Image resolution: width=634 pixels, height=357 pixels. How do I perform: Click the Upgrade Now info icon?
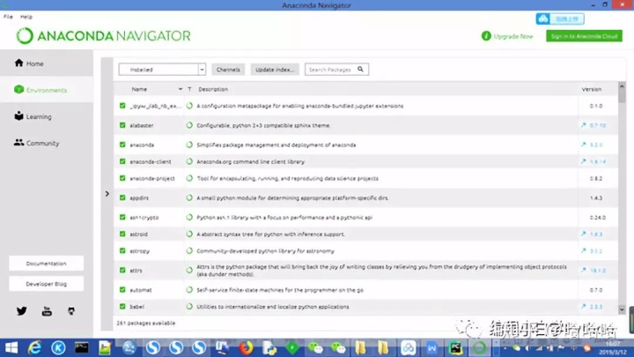486,36
